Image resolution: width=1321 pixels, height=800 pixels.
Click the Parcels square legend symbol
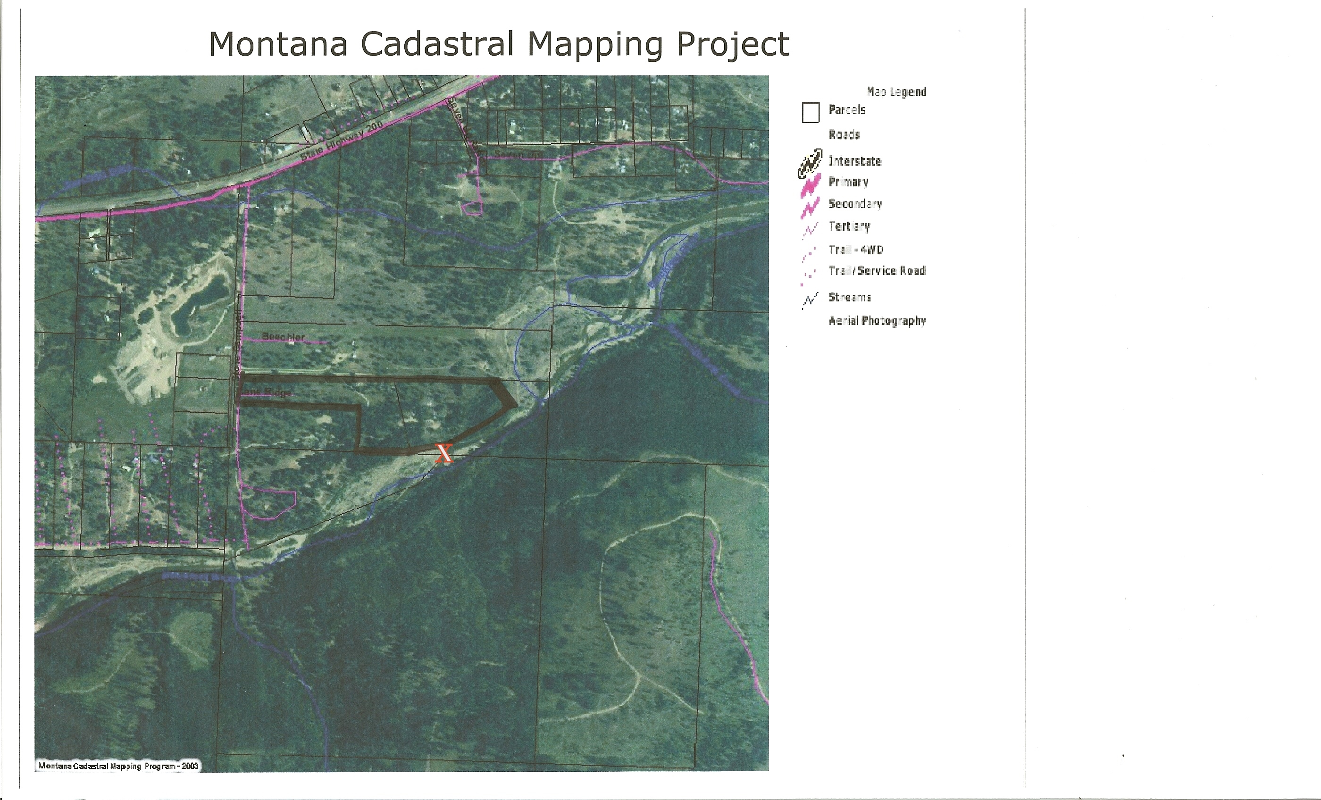click(811, 113)
